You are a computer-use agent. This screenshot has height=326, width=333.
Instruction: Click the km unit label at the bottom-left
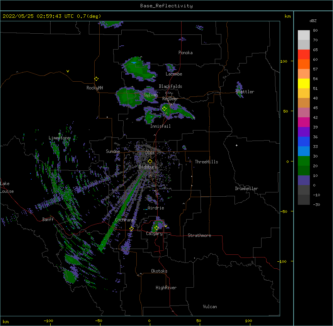coord(5,321)
